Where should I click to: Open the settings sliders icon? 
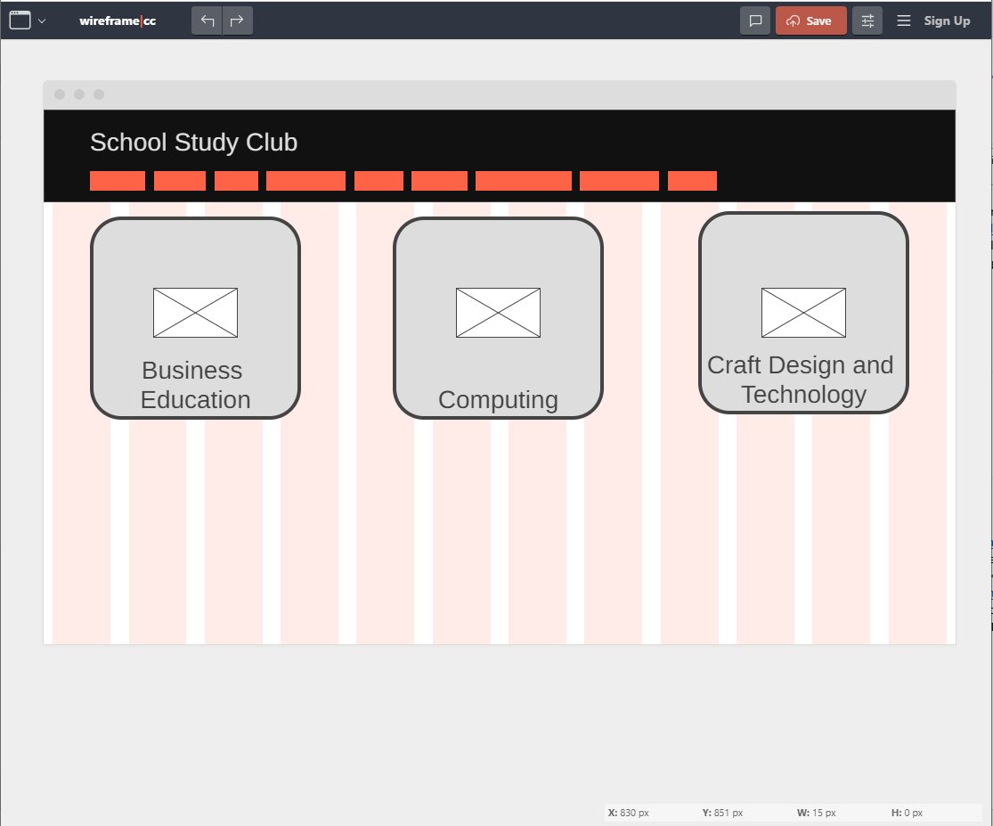pyautogui.click(x=867, y=20)
